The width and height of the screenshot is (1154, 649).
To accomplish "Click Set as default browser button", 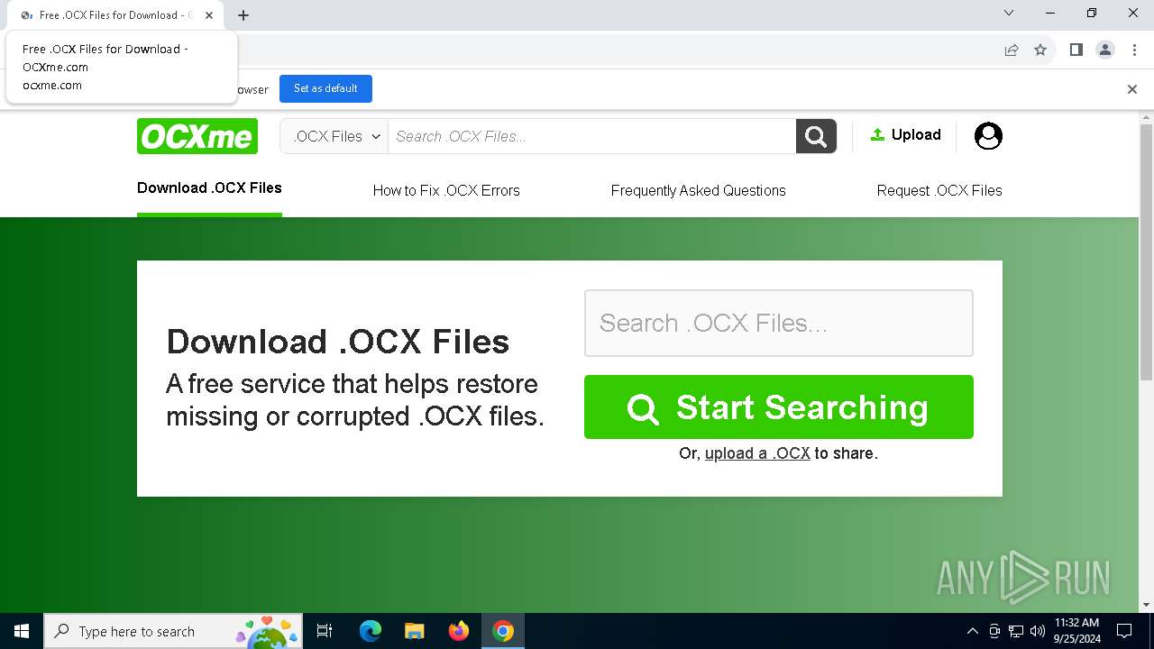I will (325, 88).
